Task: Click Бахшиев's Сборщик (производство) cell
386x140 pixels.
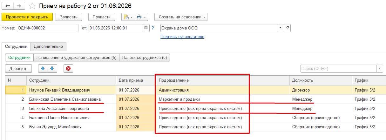Action: (321, 118)
